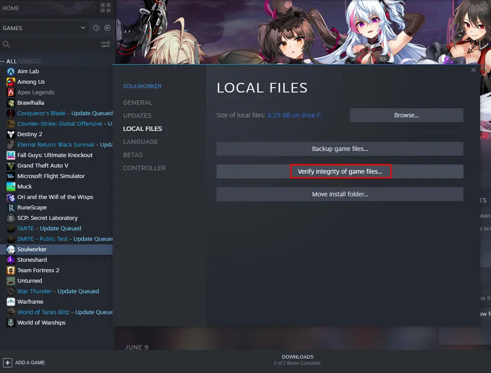Click the Unturned game icon
The width and height of the screenshot is (491, 373).
click(x=11, y=281)
